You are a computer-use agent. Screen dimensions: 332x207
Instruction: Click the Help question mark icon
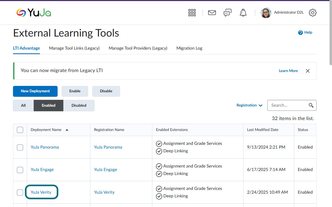tap(300, 33)
